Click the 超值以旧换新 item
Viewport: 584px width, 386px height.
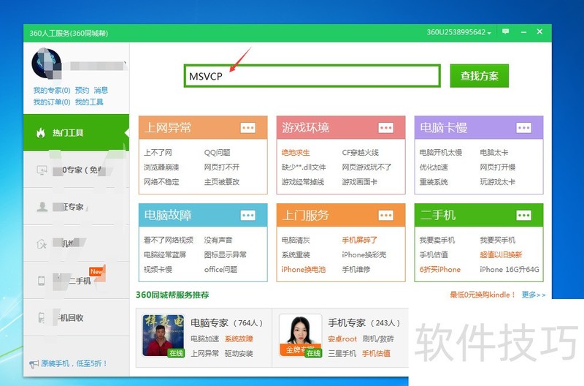[501, 254]
